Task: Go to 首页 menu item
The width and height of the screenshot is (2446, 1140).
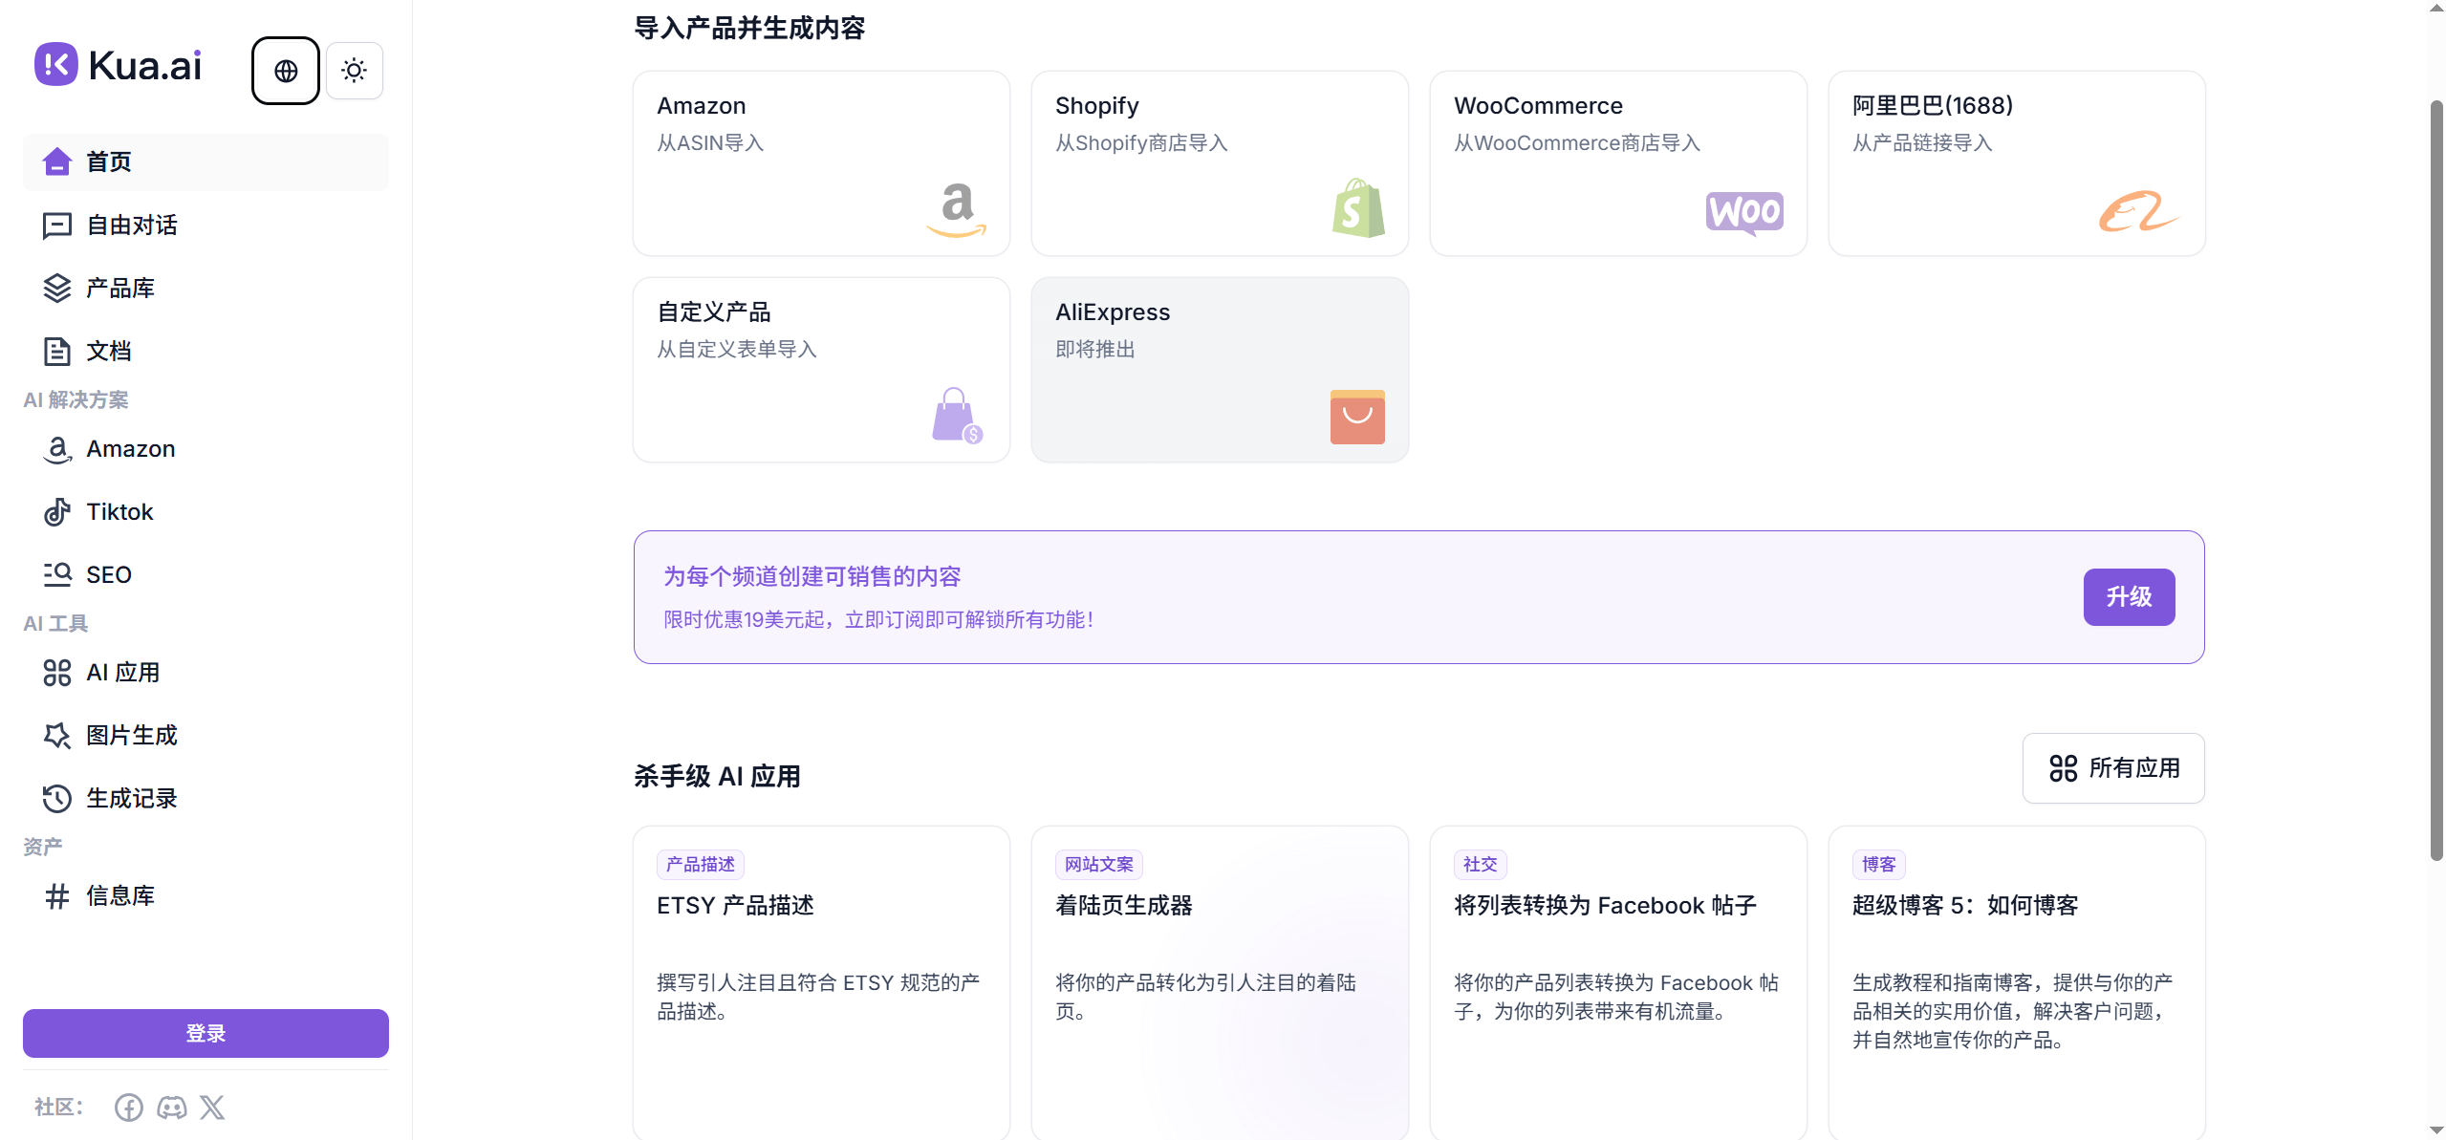Action: tap(206, 162)
